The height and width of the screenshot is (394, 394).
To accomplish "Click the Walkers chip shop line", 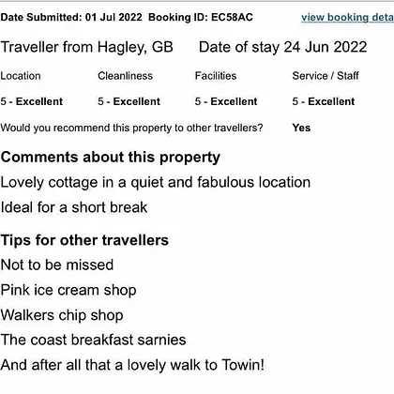I will click(62, 315).
